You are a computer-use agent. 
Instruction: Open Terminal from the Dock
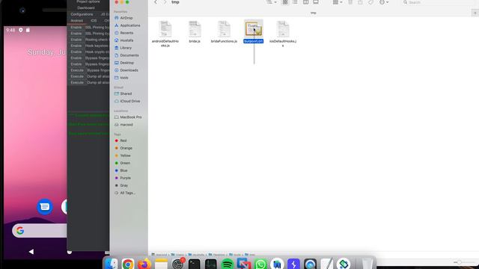[x=195, y=264]
